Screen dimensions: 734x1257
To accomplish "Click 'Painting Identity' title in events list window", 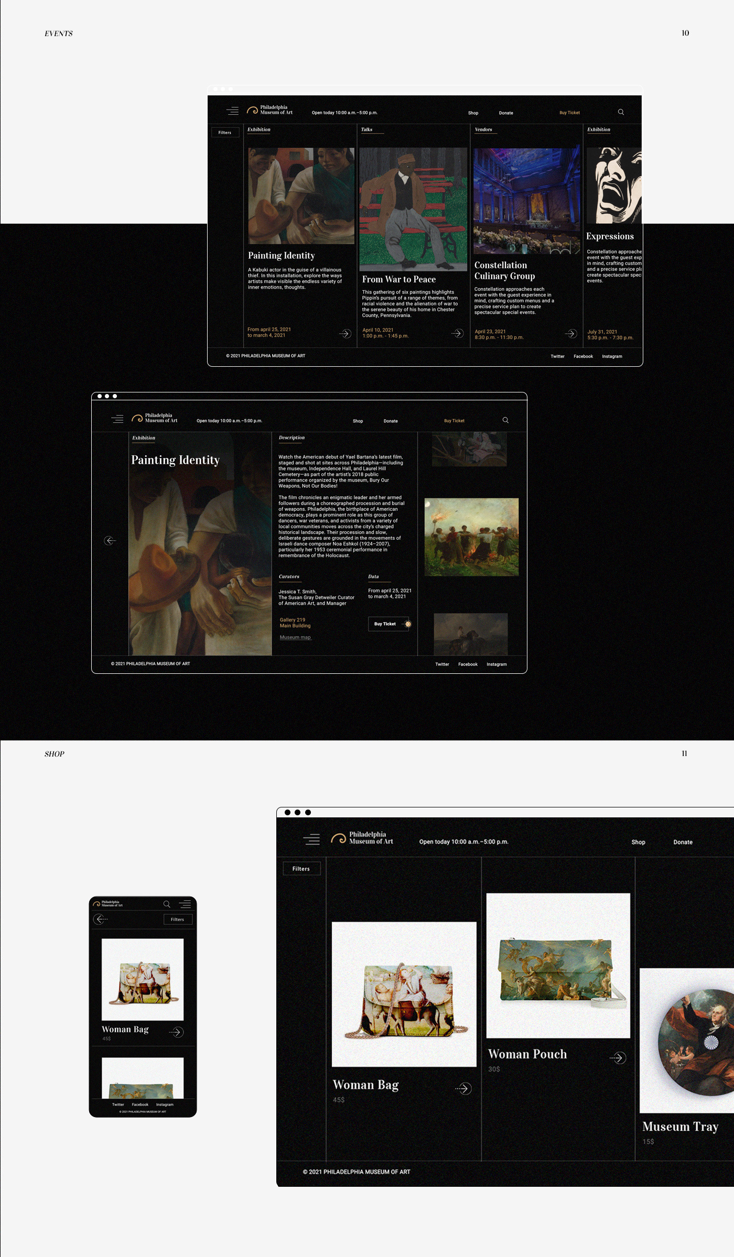I will click(282, 256).
